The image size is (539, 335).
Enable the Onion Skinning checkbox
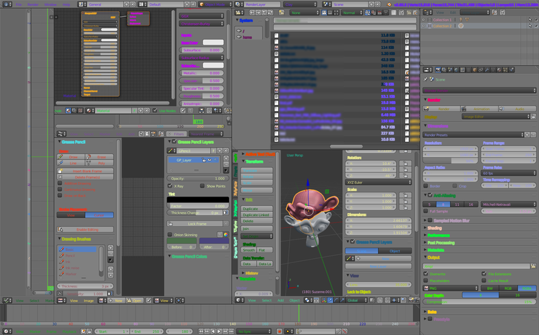(170, 234)
